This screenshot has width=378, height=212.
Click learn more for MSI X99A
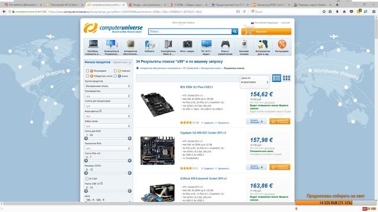pyautogui.click(x=256, y=121)
